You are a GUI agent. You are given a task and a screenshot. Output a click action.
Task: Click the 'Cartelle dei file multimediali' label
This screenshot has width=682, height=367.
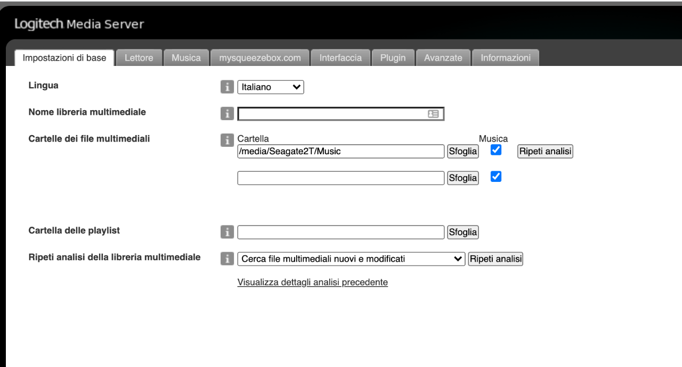90,139
